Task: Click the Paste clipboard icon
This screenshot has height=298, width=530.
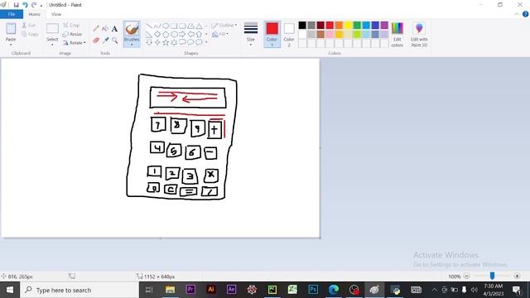Action: (11, 29)
